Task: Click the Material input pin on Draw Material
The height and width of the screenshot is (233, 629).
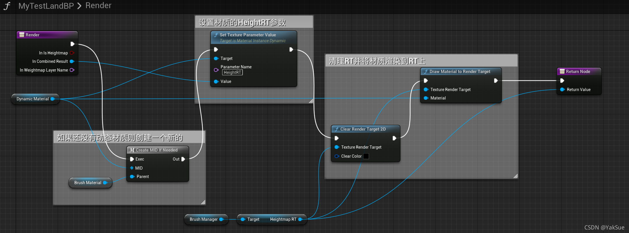Action: click(x=426, y=98)
